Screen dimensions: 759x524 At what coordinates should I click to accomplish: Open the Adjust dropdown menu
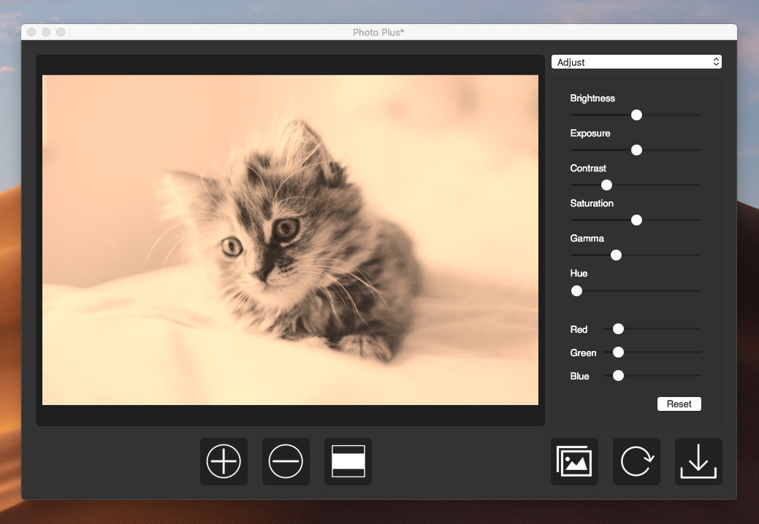click(636, 62)
